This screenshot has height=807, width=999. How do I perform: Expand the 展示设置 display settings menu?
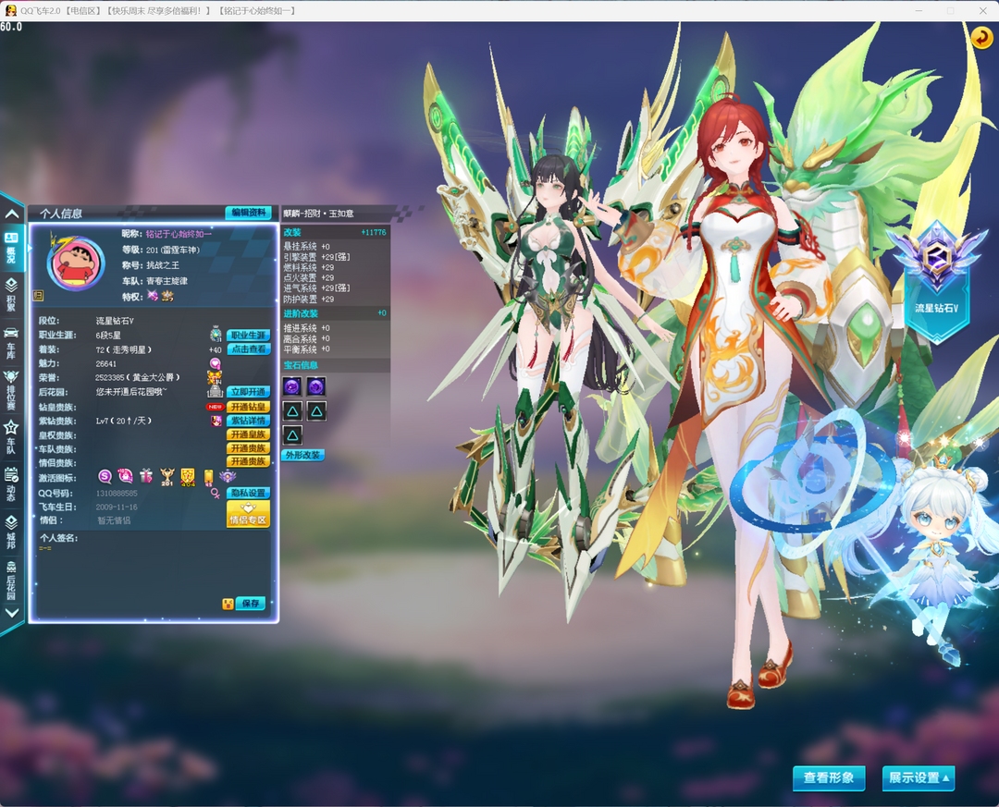[918, 777]
